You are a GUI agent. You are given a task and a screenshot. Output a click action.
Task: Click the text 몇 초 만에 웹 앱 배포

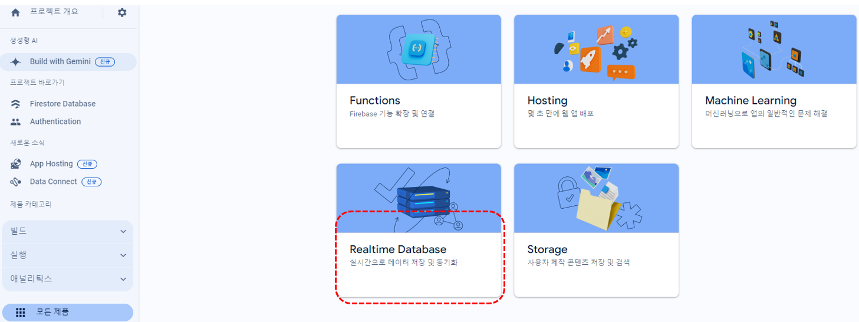561,114
